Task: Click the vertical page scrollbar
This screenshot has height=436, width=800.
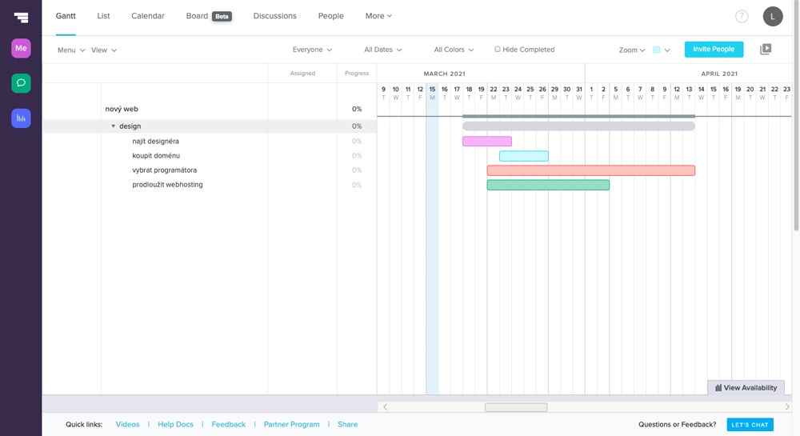Action: 796,114
